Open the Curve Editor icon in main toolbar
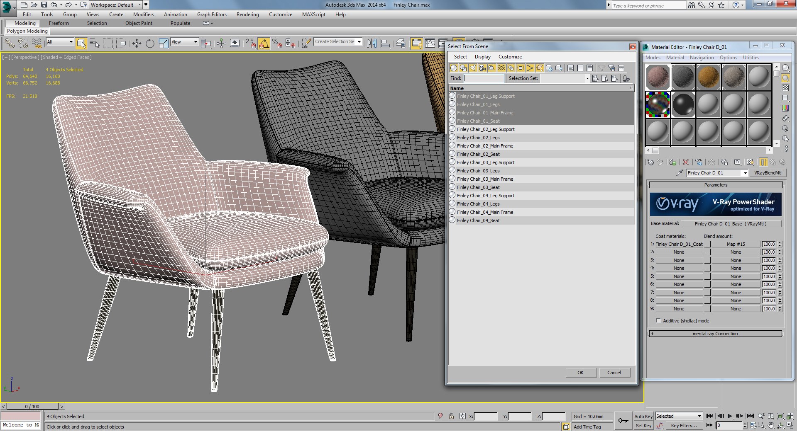797x431 pixels. (430, 43)
